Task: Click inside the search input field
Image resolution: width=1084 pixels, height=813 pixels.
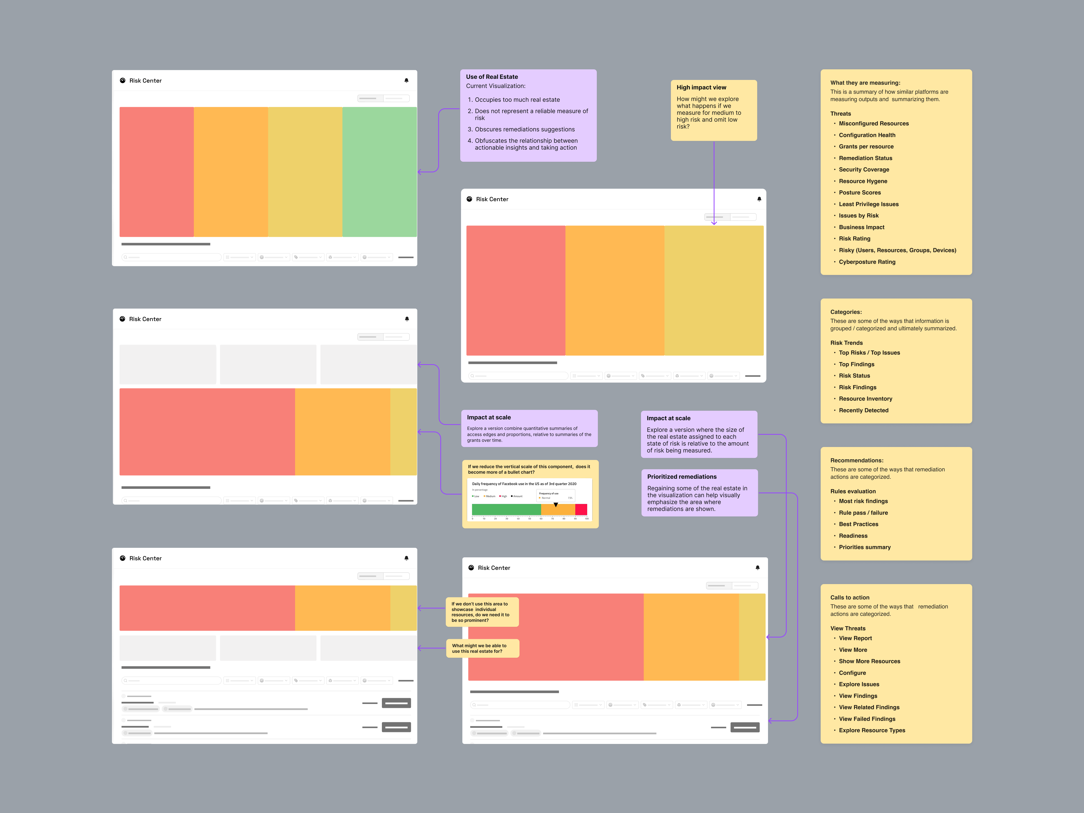Action: pos(171,257)
